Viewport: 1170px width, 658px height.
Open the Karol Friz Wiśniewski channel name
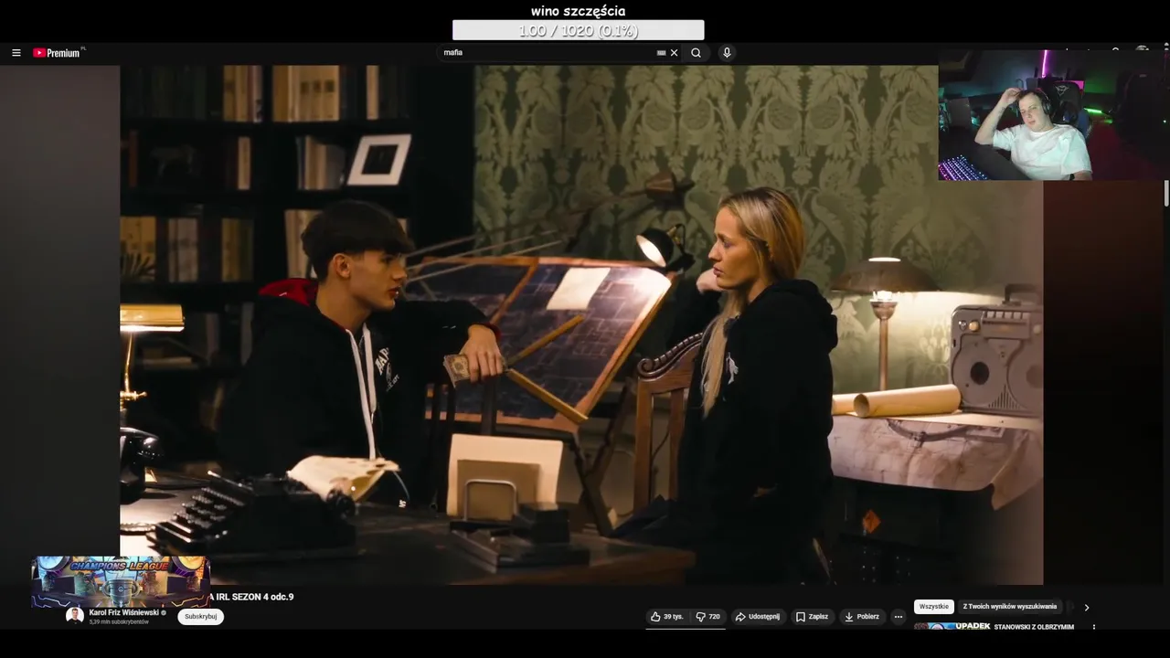click(124, 612)
